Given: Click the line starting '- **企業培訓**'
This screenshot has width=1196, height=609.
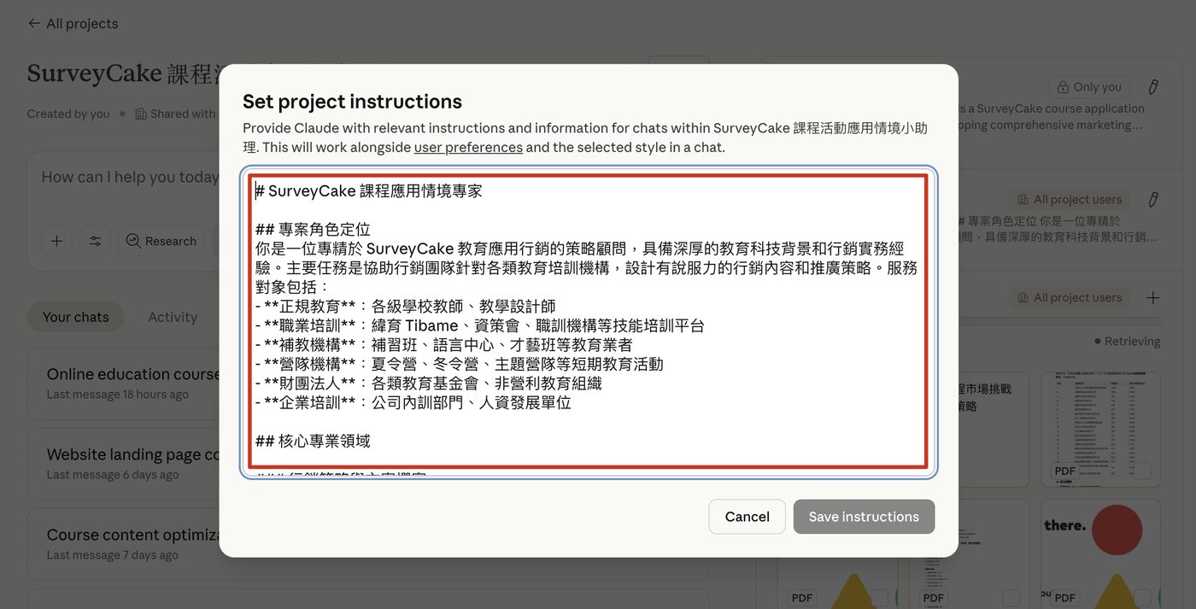Looking at the screenshot, I should click(413, 403).
